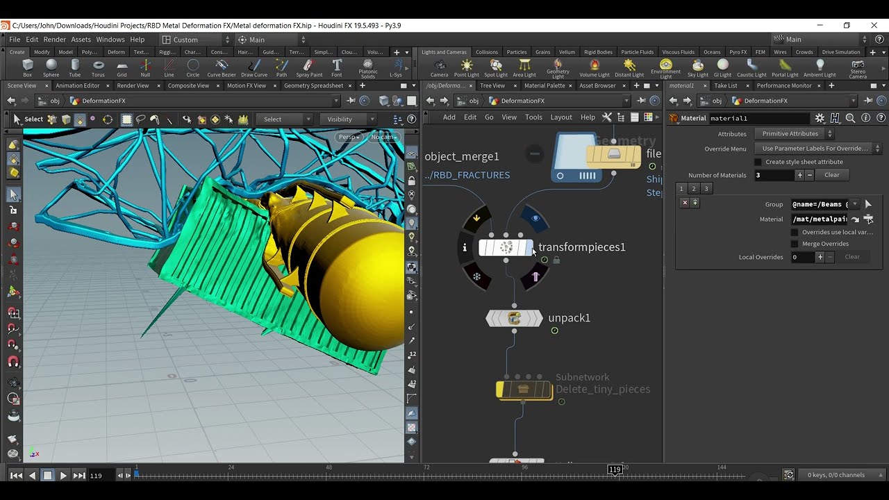Image resolution: width=889 pixels, height=500 pixels.
Task: Switch to the Geometry Spreadsheet tab
Action: tap(313, 85)
